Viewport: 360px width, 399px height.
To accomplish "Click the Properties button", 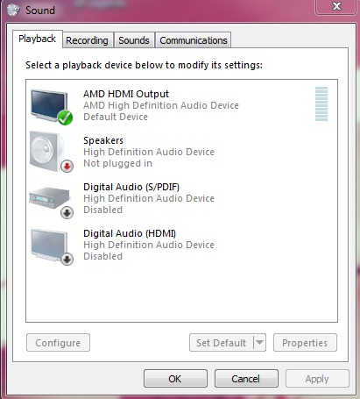I will tap(305, 342).
